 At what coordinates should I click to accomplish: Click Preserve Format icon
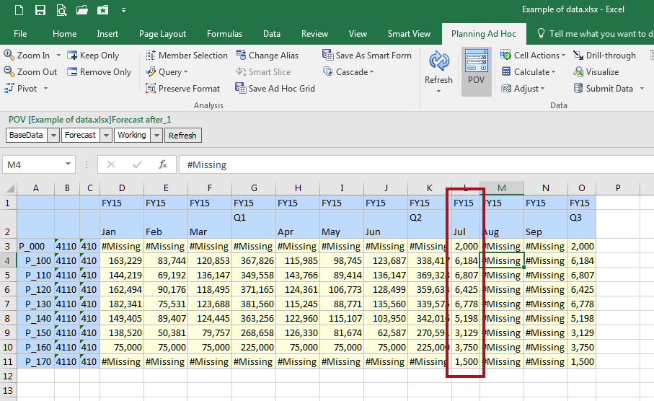click(x=151, y=89)
